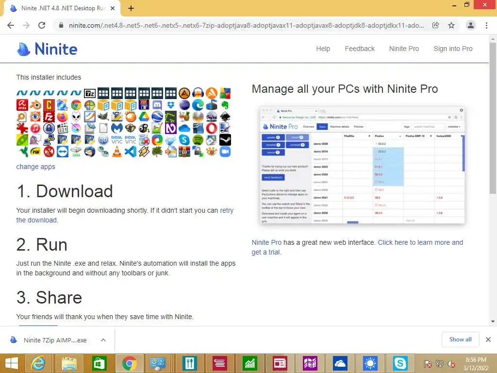Click the Google Drive icon
The height and width of the screenshot is (373, 497).
[x=144, y=117]
